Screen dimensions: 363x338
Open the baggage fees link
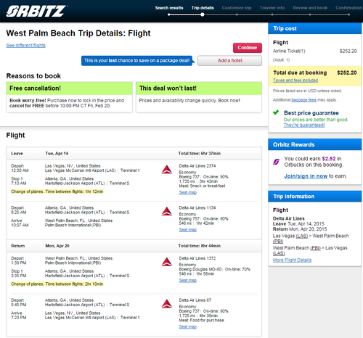pyautogui.click(x=303, y=100)
